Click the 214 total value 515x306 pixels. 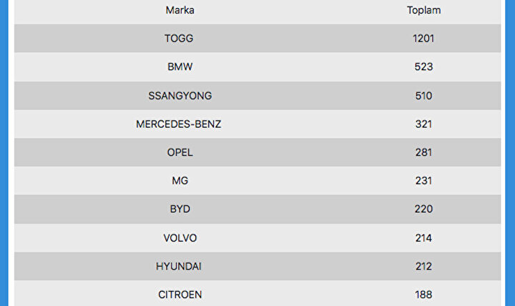point(423,238)
